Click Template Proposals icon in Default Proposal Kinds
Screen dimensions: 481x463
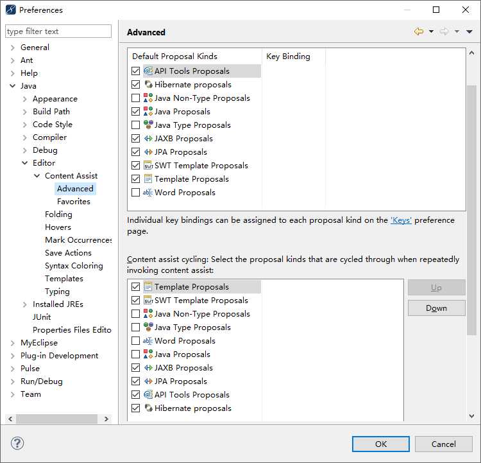click(148, 179)
